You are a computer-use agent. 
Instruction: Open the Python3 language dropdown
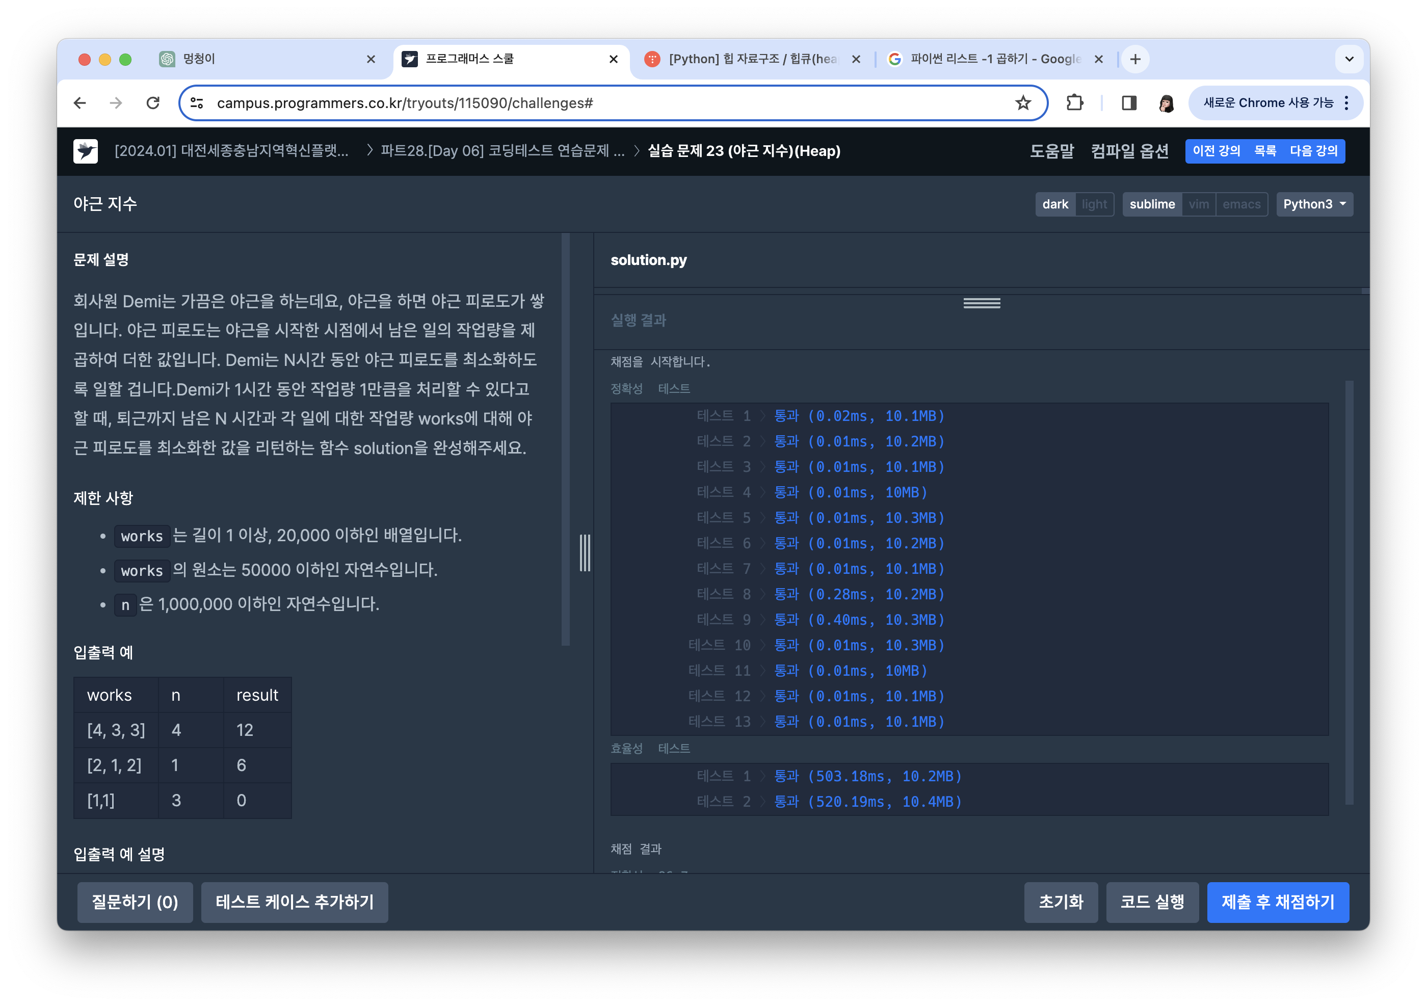point(1314,204)
